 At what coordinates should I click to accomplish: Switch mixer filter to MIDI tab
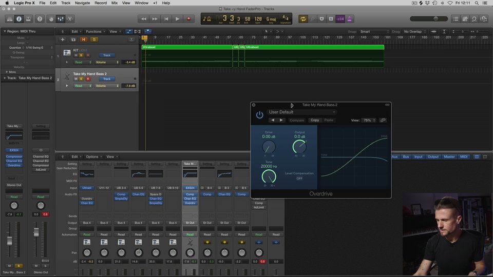(x=464, y=157)
